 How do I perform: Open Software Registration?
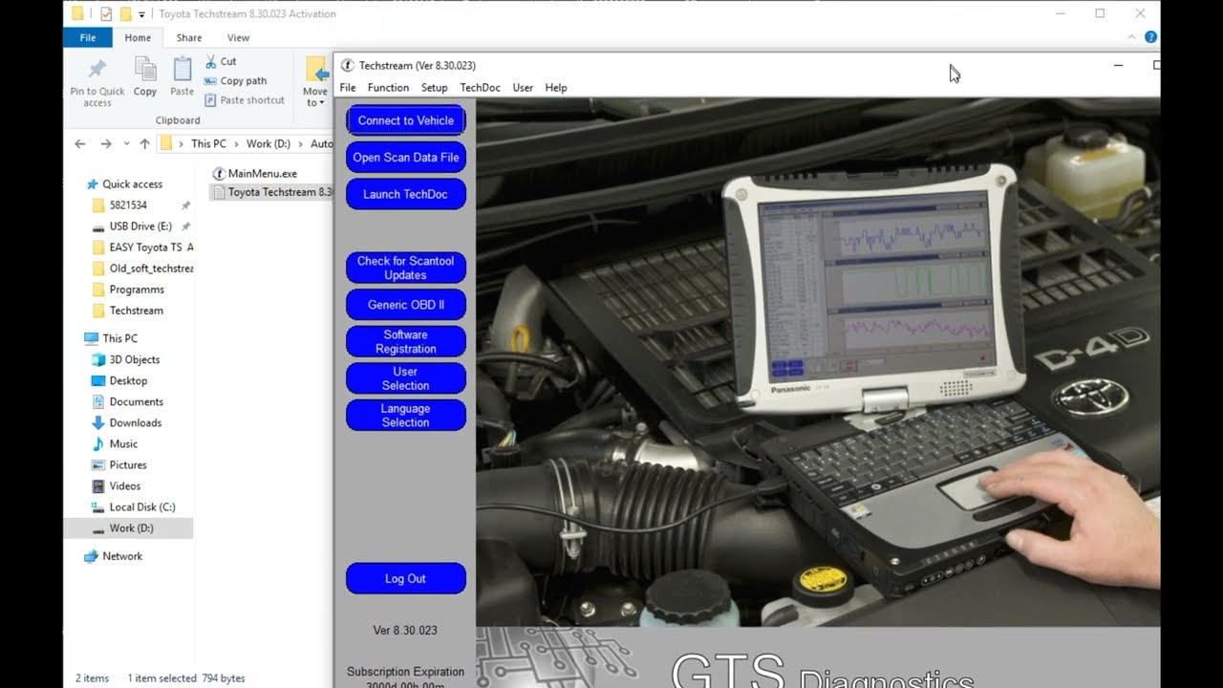tap(405, 341)
